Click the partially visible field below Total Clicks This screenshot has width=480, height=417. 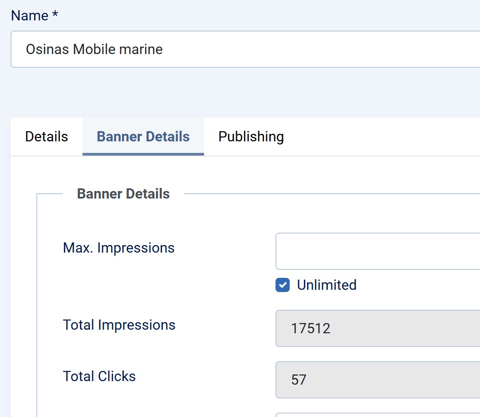[377, 415]
